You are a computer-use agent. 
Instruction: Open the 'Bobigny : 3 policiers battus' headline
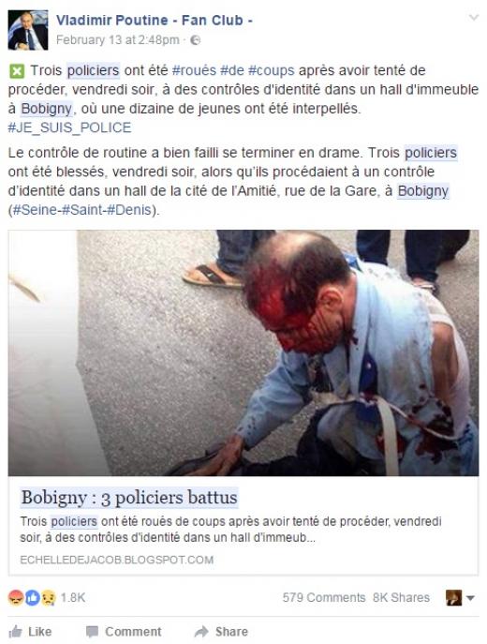(129, 498)
